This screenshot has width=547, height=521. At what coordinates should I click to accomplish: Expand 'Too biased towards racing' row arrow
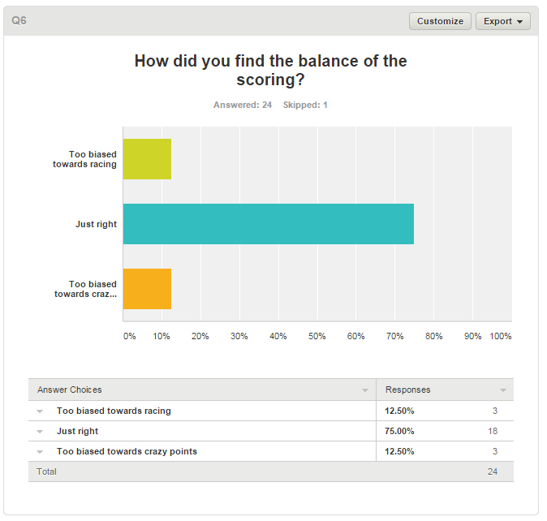coord(40,411)
